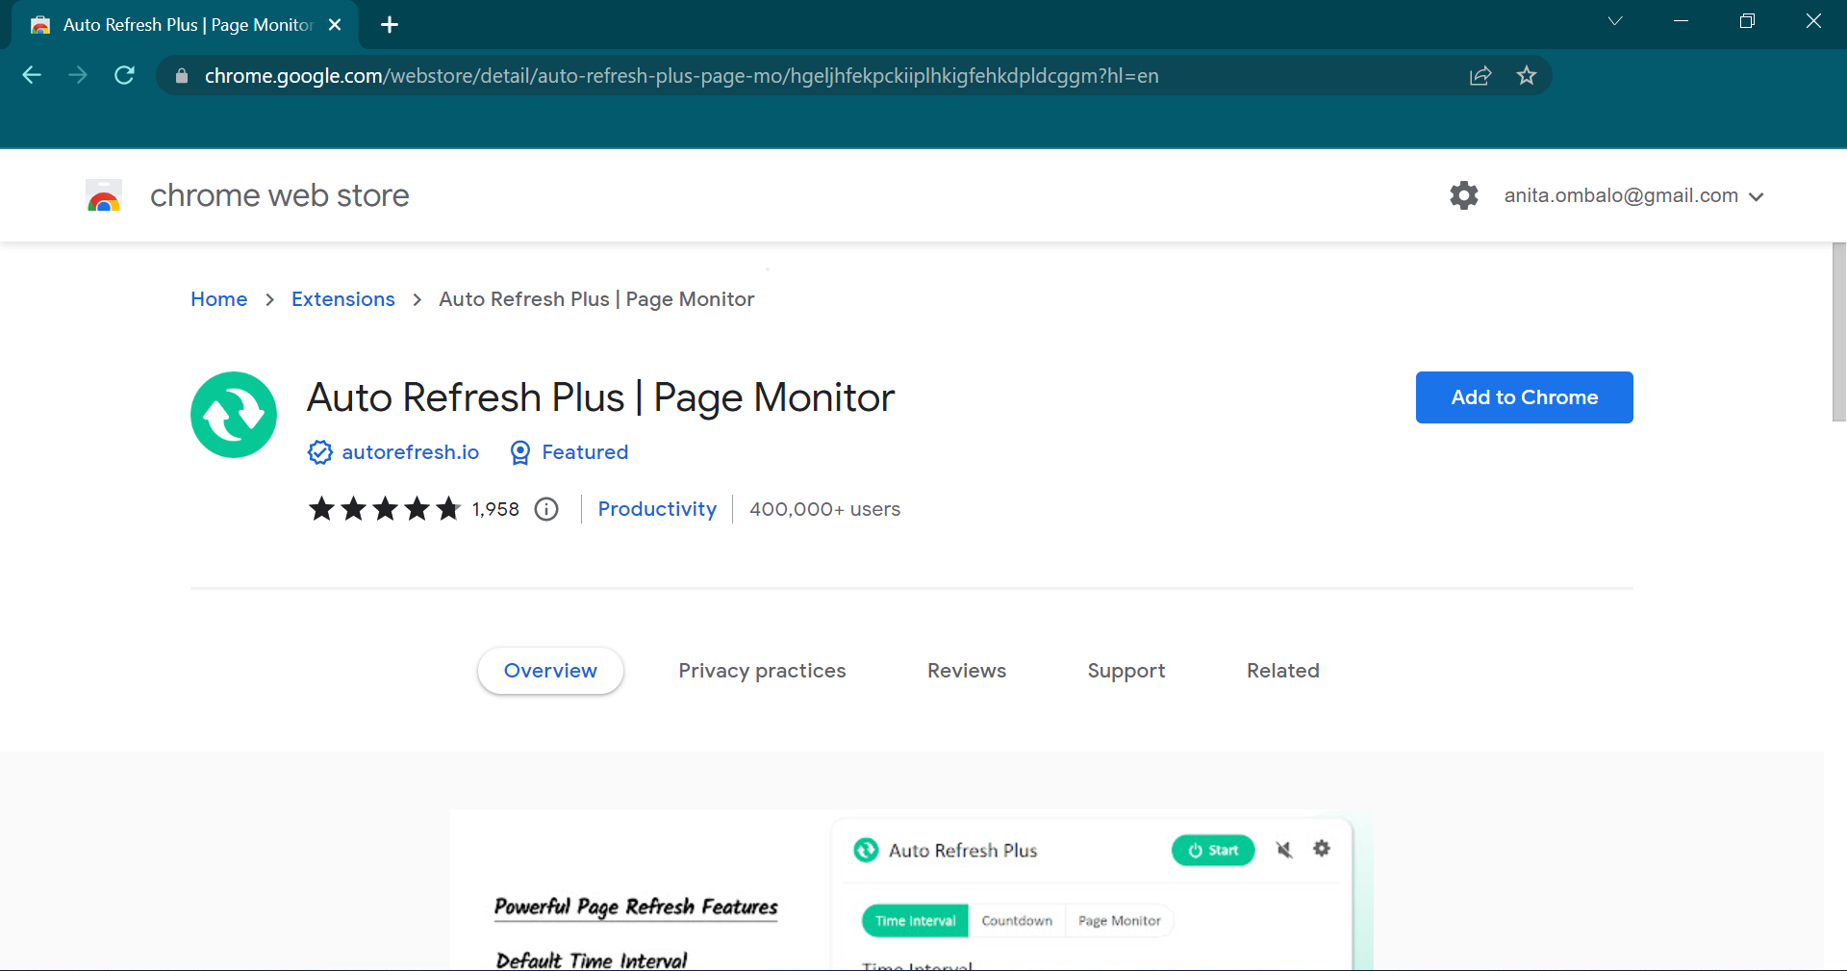Click the vertical page scrollbar
Screen dimensions: 1847x971
[1839, 332]
